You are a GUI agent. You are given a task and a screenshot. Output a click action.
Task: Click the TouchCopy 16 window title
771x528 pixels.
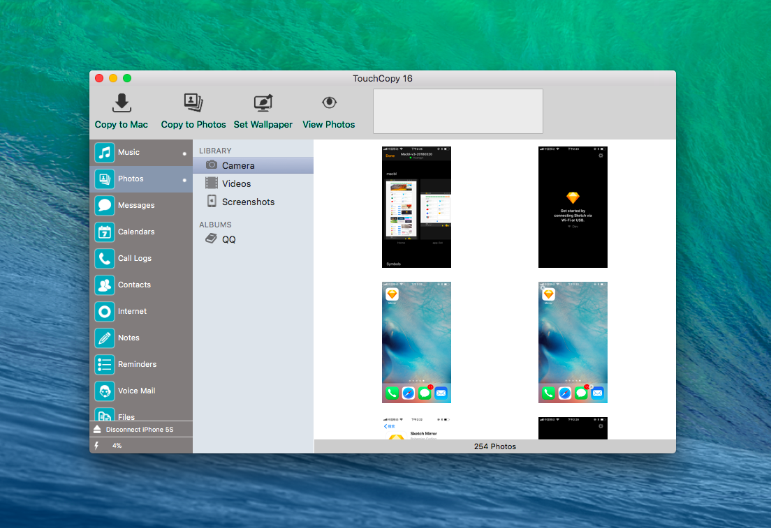tap(383, 79)
